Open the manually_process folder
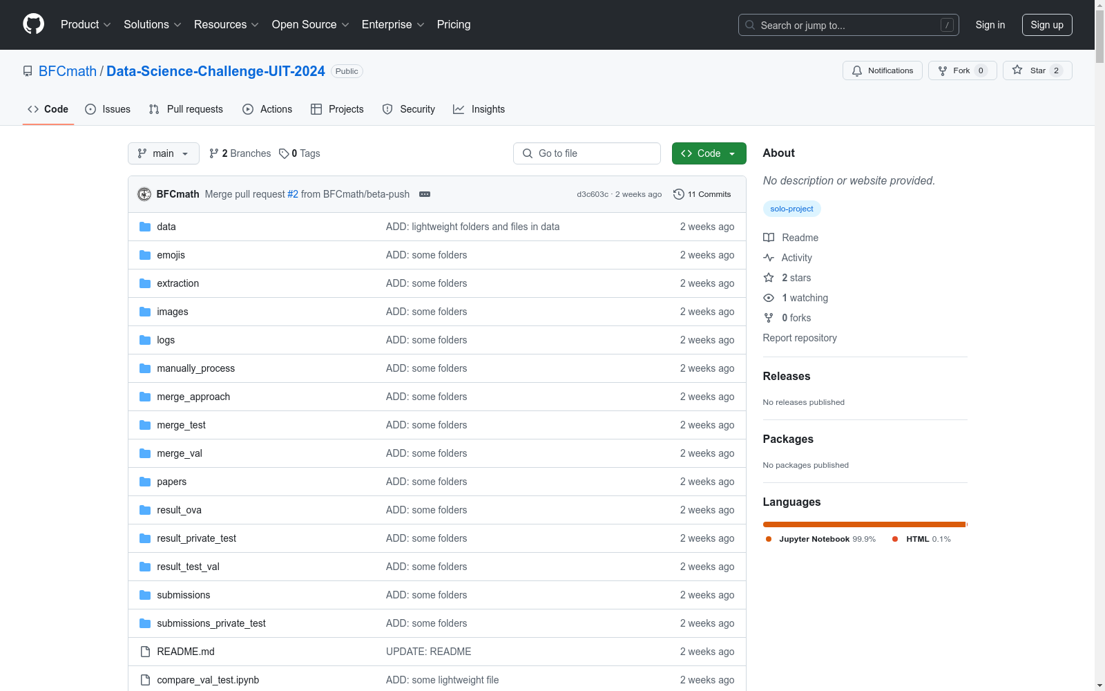Image resolution: width=1105 pixels, height=691 pixels. [x=195, y=368]
